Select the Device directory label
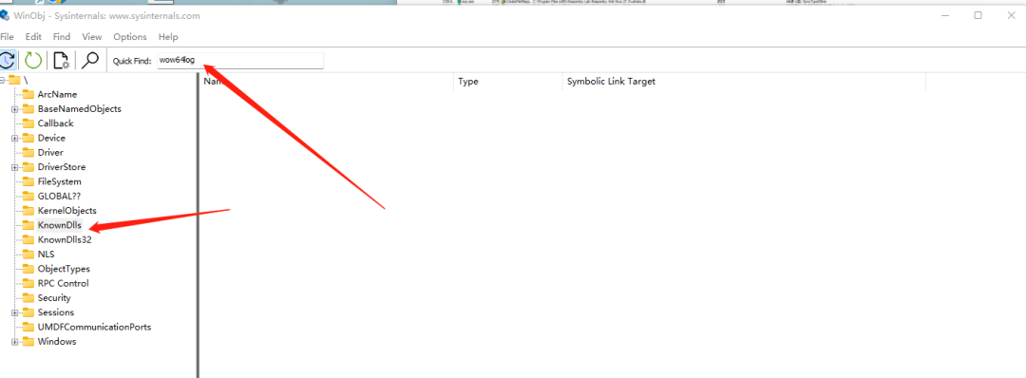Image resolution: width=1026 pixels, height=378 pixels. pos(51,138)
